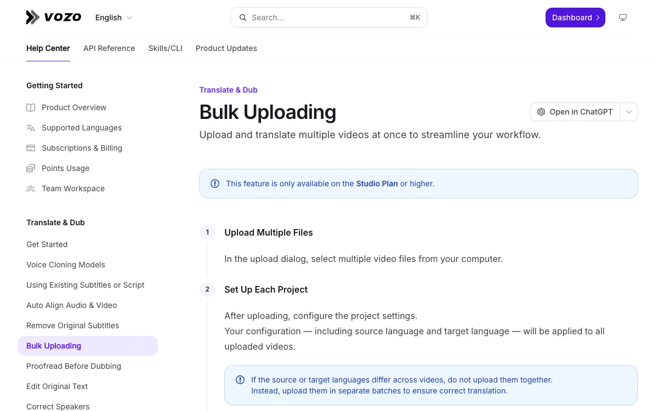The height and width of the screenshot is (411, 658).
Task: Click the search magnifier icon
Action: pos(242,18)
